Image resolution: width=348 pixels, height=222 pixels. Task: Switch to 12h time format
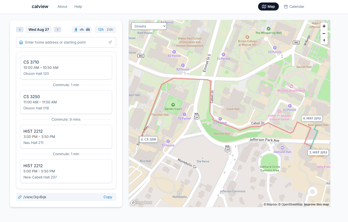pos(101,30)
